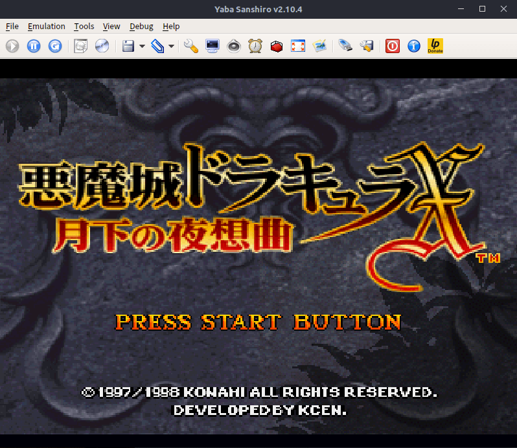Toggle fullscreen with the arrows icon

pyautogui.click(x=298, y=46)
